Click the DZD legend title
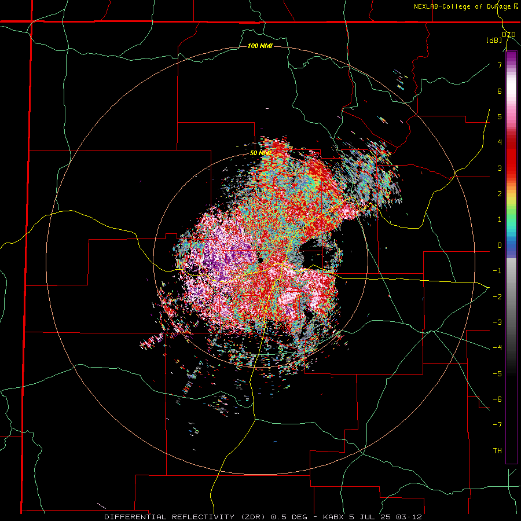Screen dimensions: 521x521 click(508, 35)
